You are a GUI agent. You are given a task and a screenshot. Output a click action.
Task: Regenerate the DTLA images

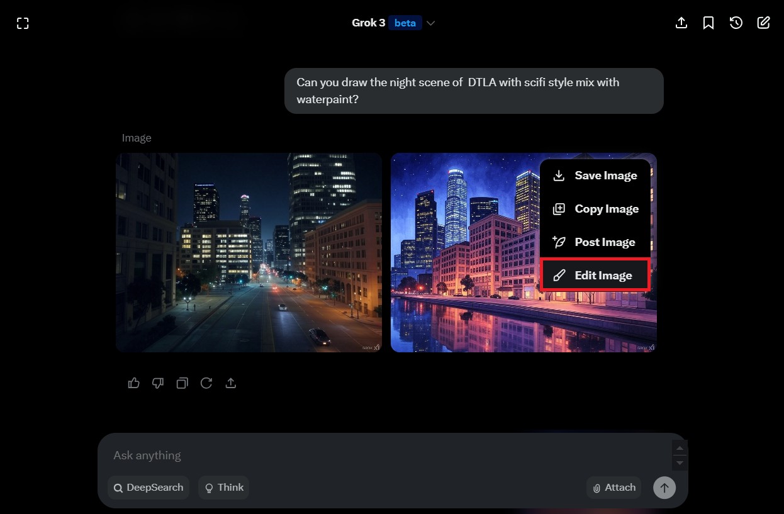point(206,383)
